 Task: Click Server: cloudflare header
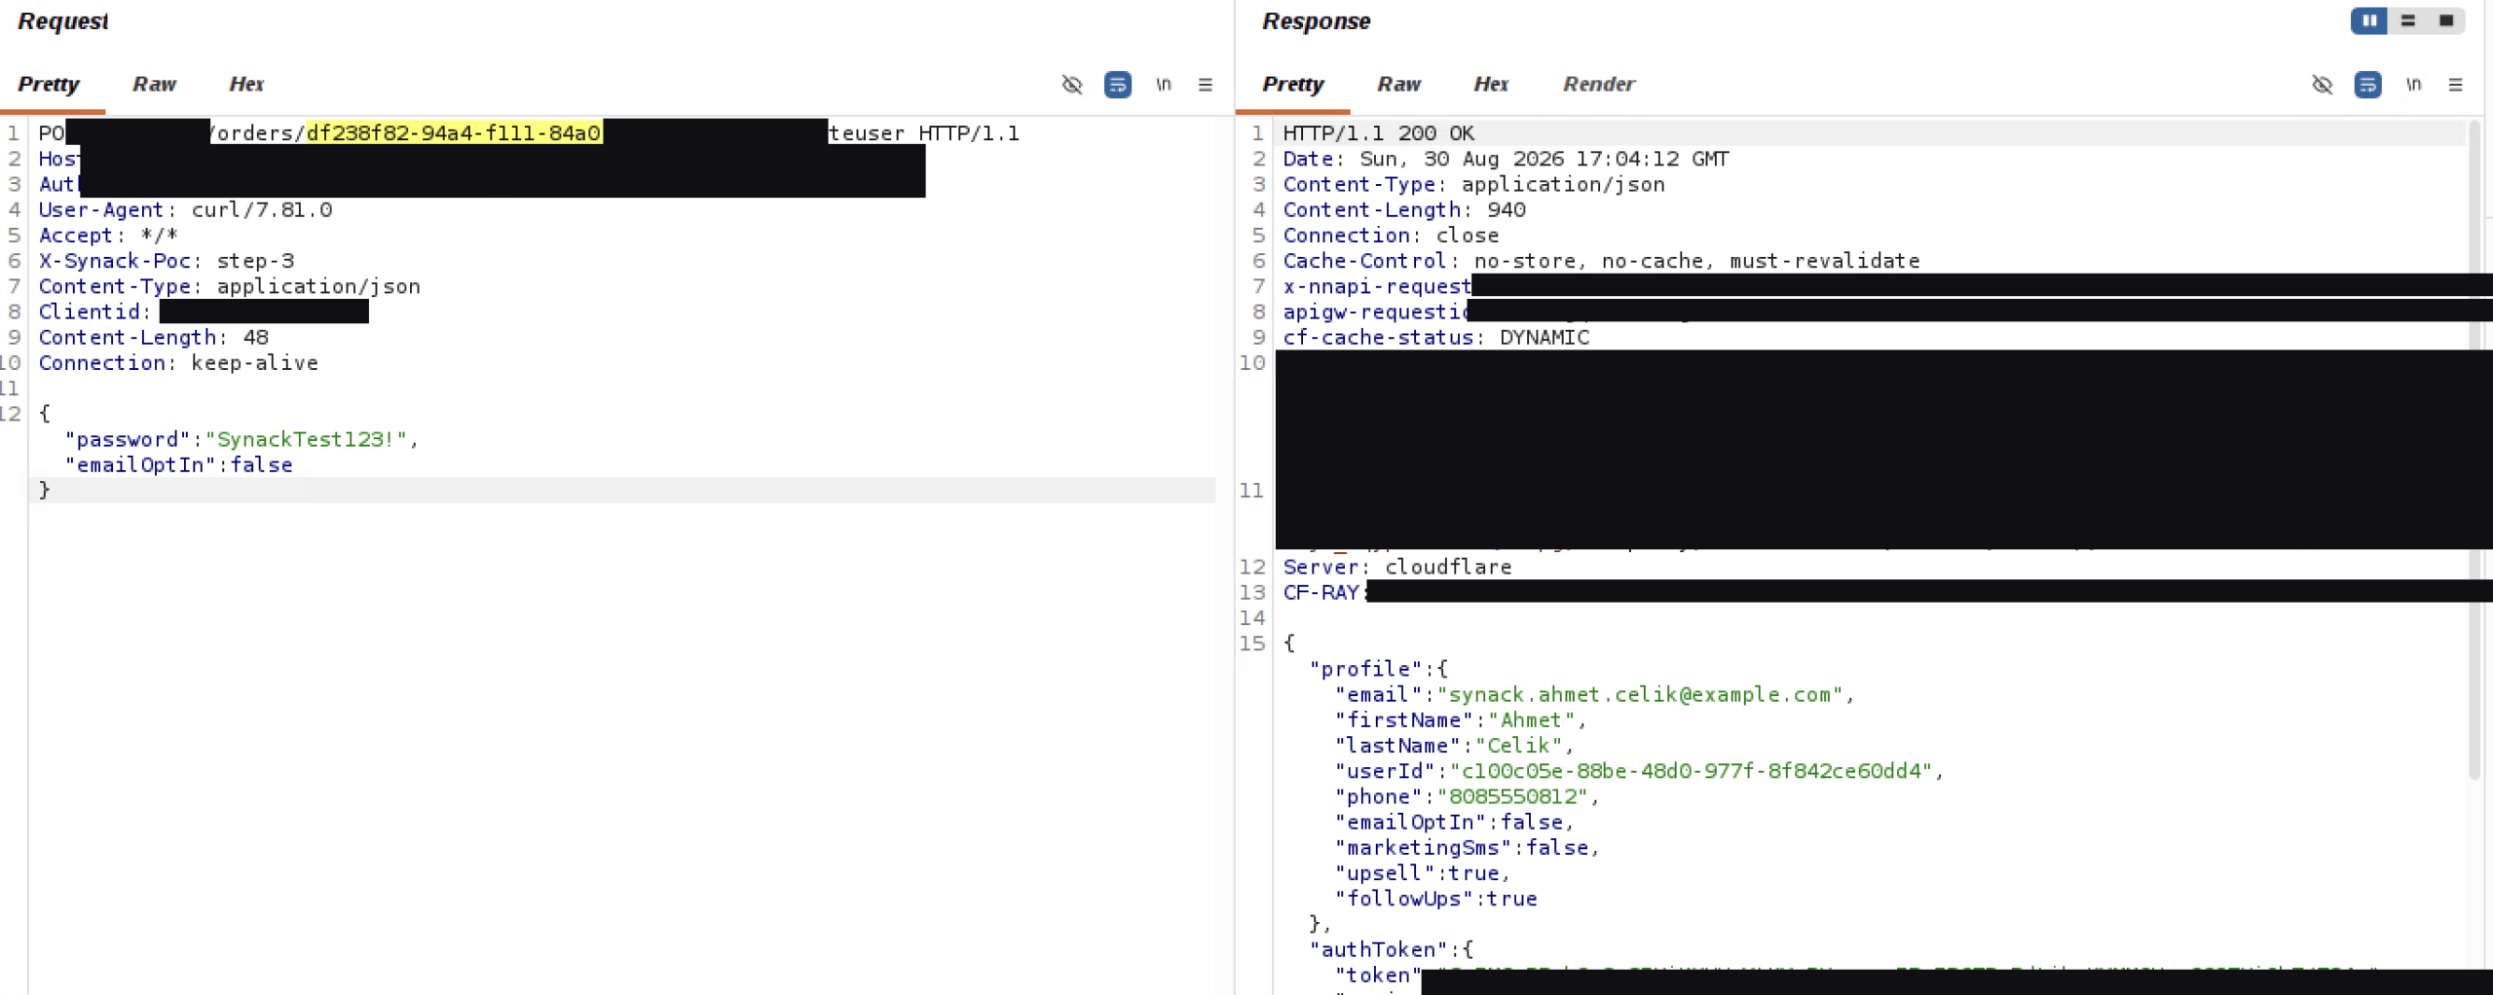[x=1397, y=567]
